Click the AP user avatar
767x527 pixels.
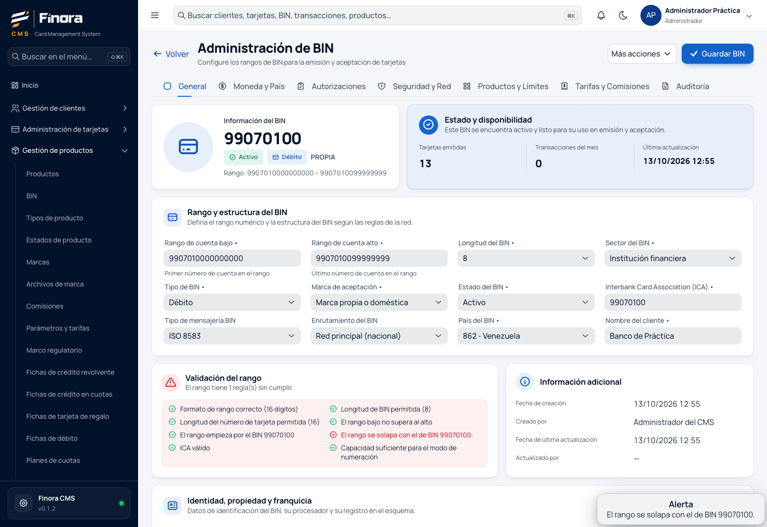coord(651,15)
